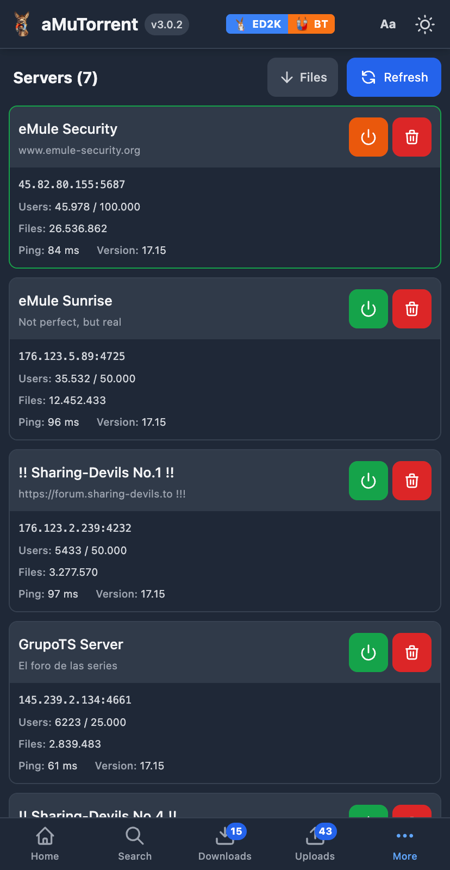Connect to GrupoTS Server
The height and width of the screenshot is (870, 450).
coord(368,652)
